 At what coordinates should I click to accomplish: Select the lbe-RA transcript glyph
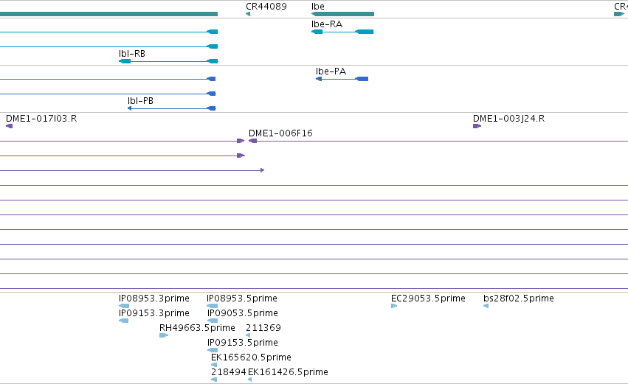[343, 32]
